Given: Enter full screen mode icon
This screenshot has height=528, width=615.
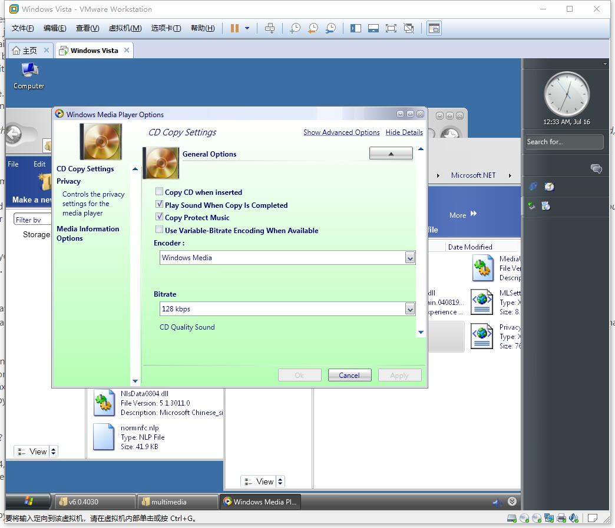Looking at the screenshot, I should (391, 28).
